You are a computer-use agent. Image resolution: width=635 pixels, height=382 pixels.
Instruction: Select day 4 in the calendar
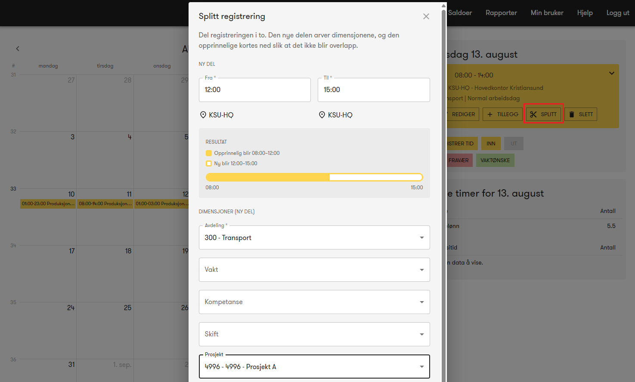tap(129, 137)
